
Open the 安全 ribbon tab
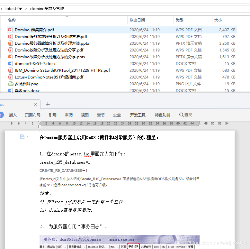point(117,115)
